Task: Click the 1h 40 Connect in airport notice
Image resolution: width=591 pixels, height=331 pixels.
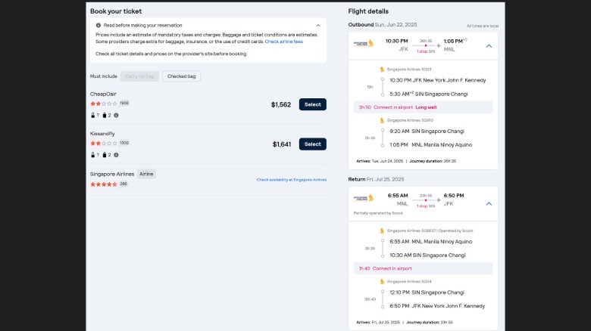Action: pos(423,268)
